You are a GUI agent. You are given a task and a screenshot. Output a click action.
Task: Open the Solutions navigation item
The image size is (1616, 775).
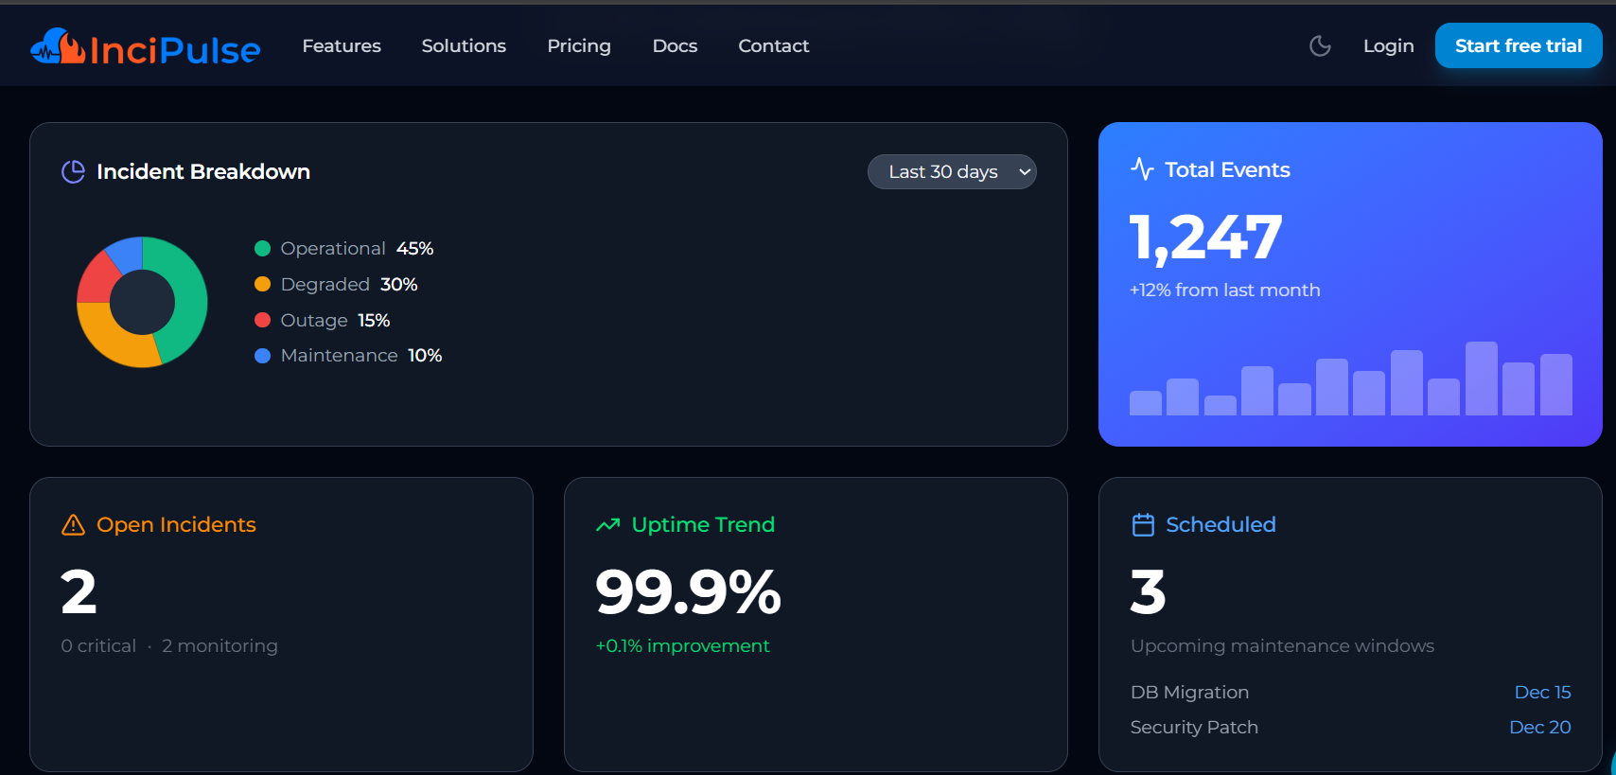coord(464,46)
